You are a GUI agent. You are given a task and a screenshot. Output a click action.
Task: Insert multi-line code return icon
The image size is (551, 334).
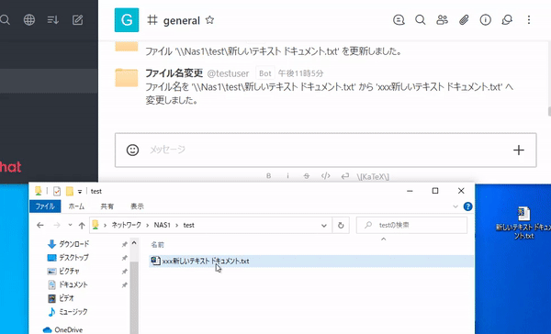coord(345,176)
